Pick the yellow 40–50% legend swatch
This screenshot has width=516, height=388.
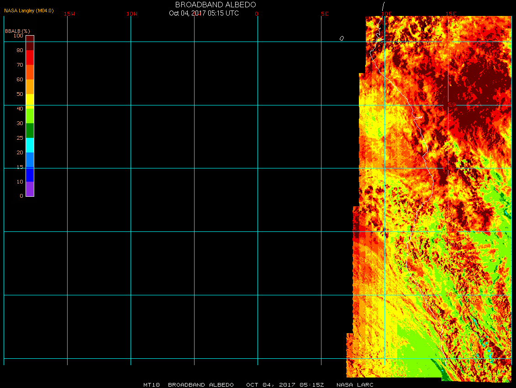coord(30,101)
